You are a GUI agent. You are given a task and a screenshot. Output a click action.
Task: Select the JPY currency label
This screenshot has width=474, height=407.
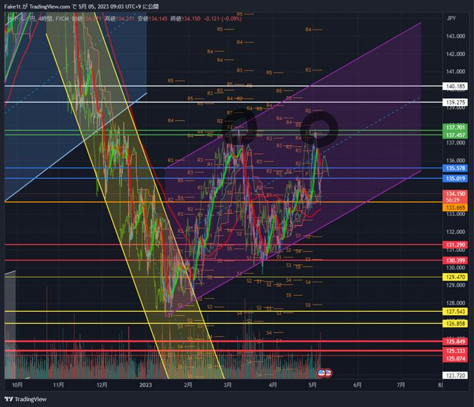coord(451,18)
